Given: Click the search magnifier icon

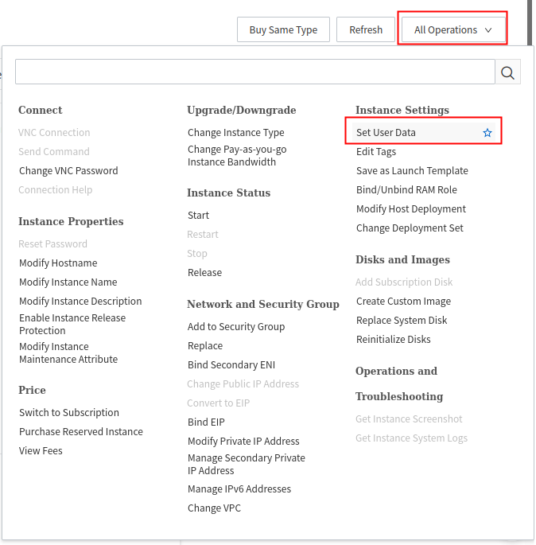Looking at the screenshot, I should (507, 72).
